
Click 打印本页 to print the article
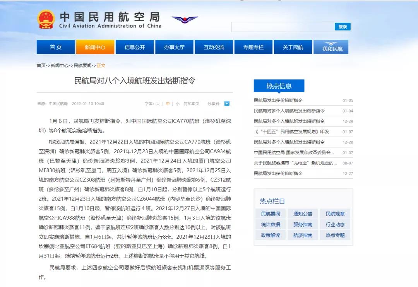tap(190, 103)
